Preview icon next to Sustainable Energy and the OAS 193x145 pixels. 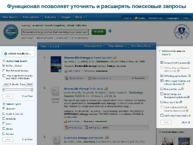click(x=107, y=137)
